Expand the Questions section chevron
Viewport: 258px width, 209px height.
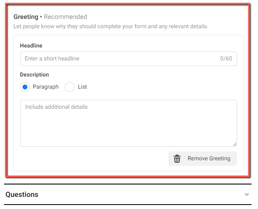coord(246,195)
